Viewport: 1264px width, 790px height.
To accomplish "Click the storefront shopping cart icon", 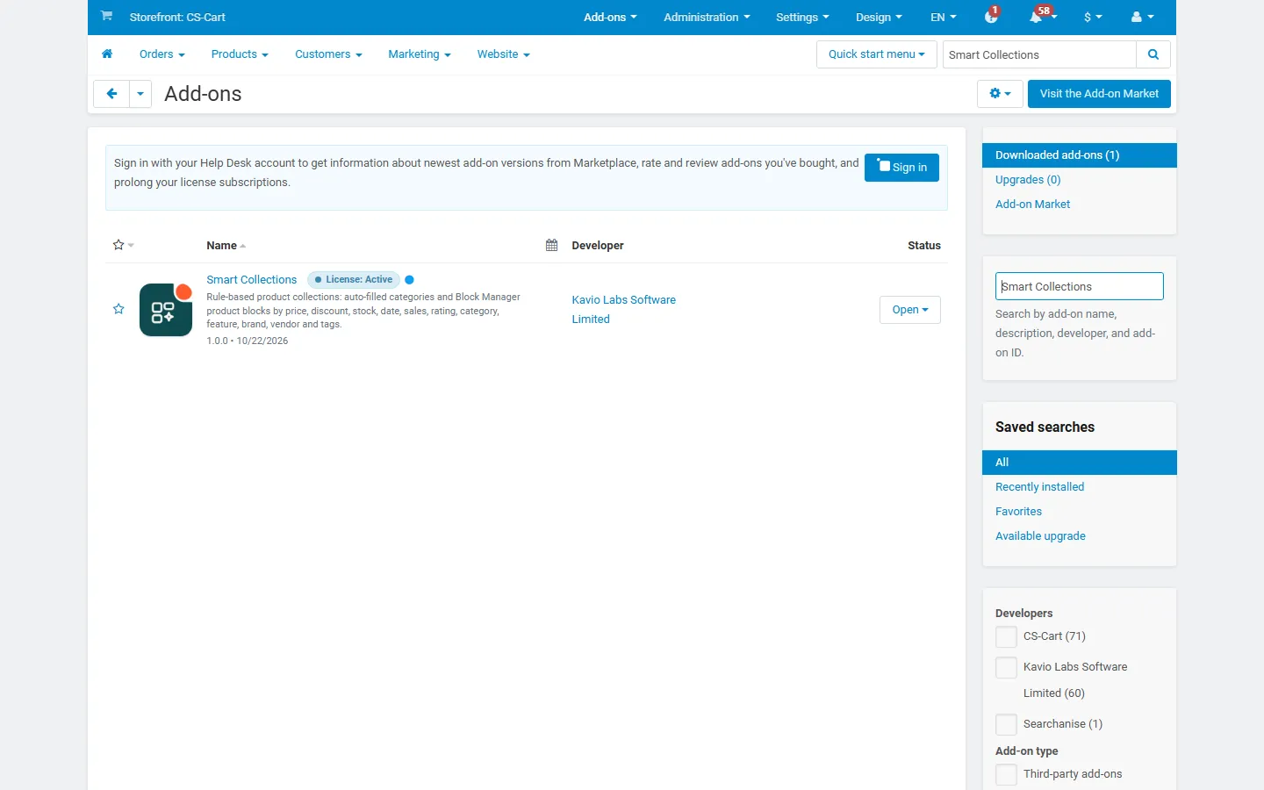I will [x=106, y=17].
